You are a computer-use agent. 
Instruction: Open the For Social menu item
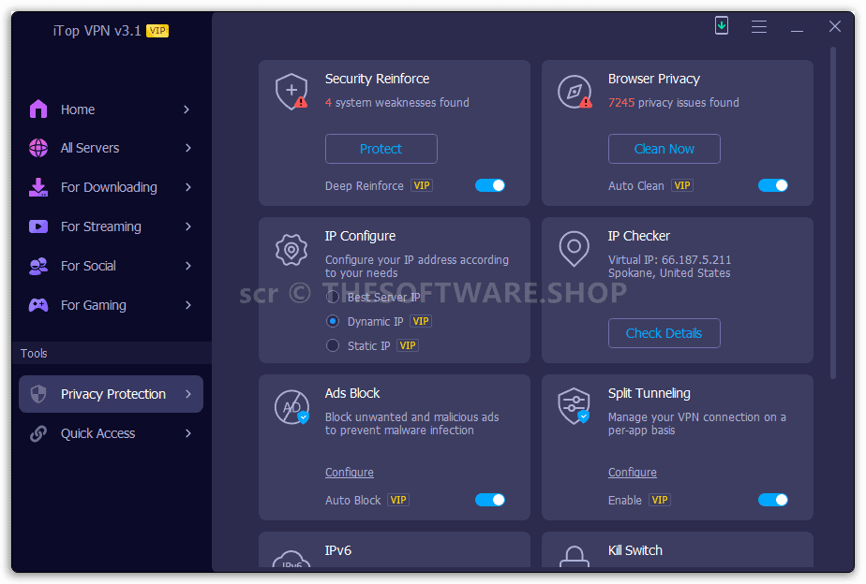coord(111,266)
